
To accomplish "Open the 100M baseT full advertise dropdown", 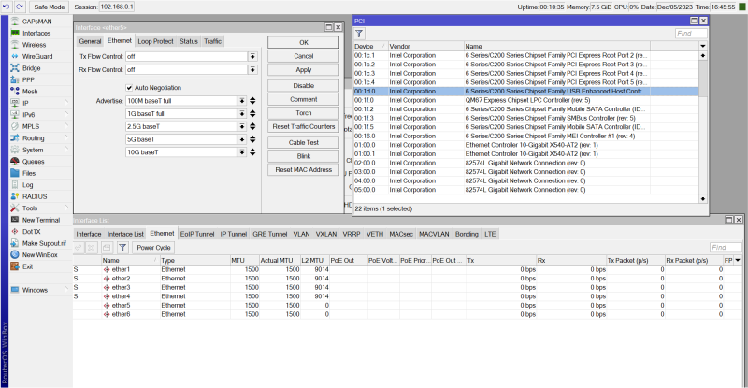I will [x=242, y=101].
